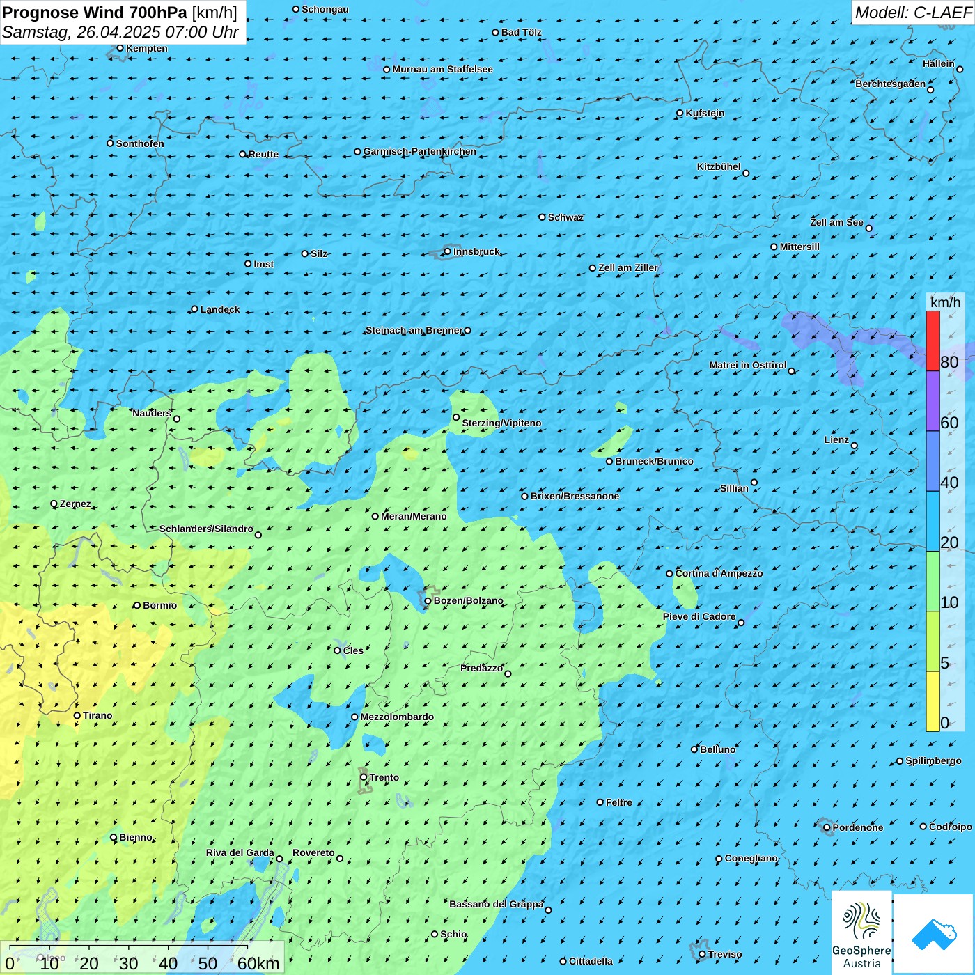Click the Innsbruck city marker

point(448,251)
